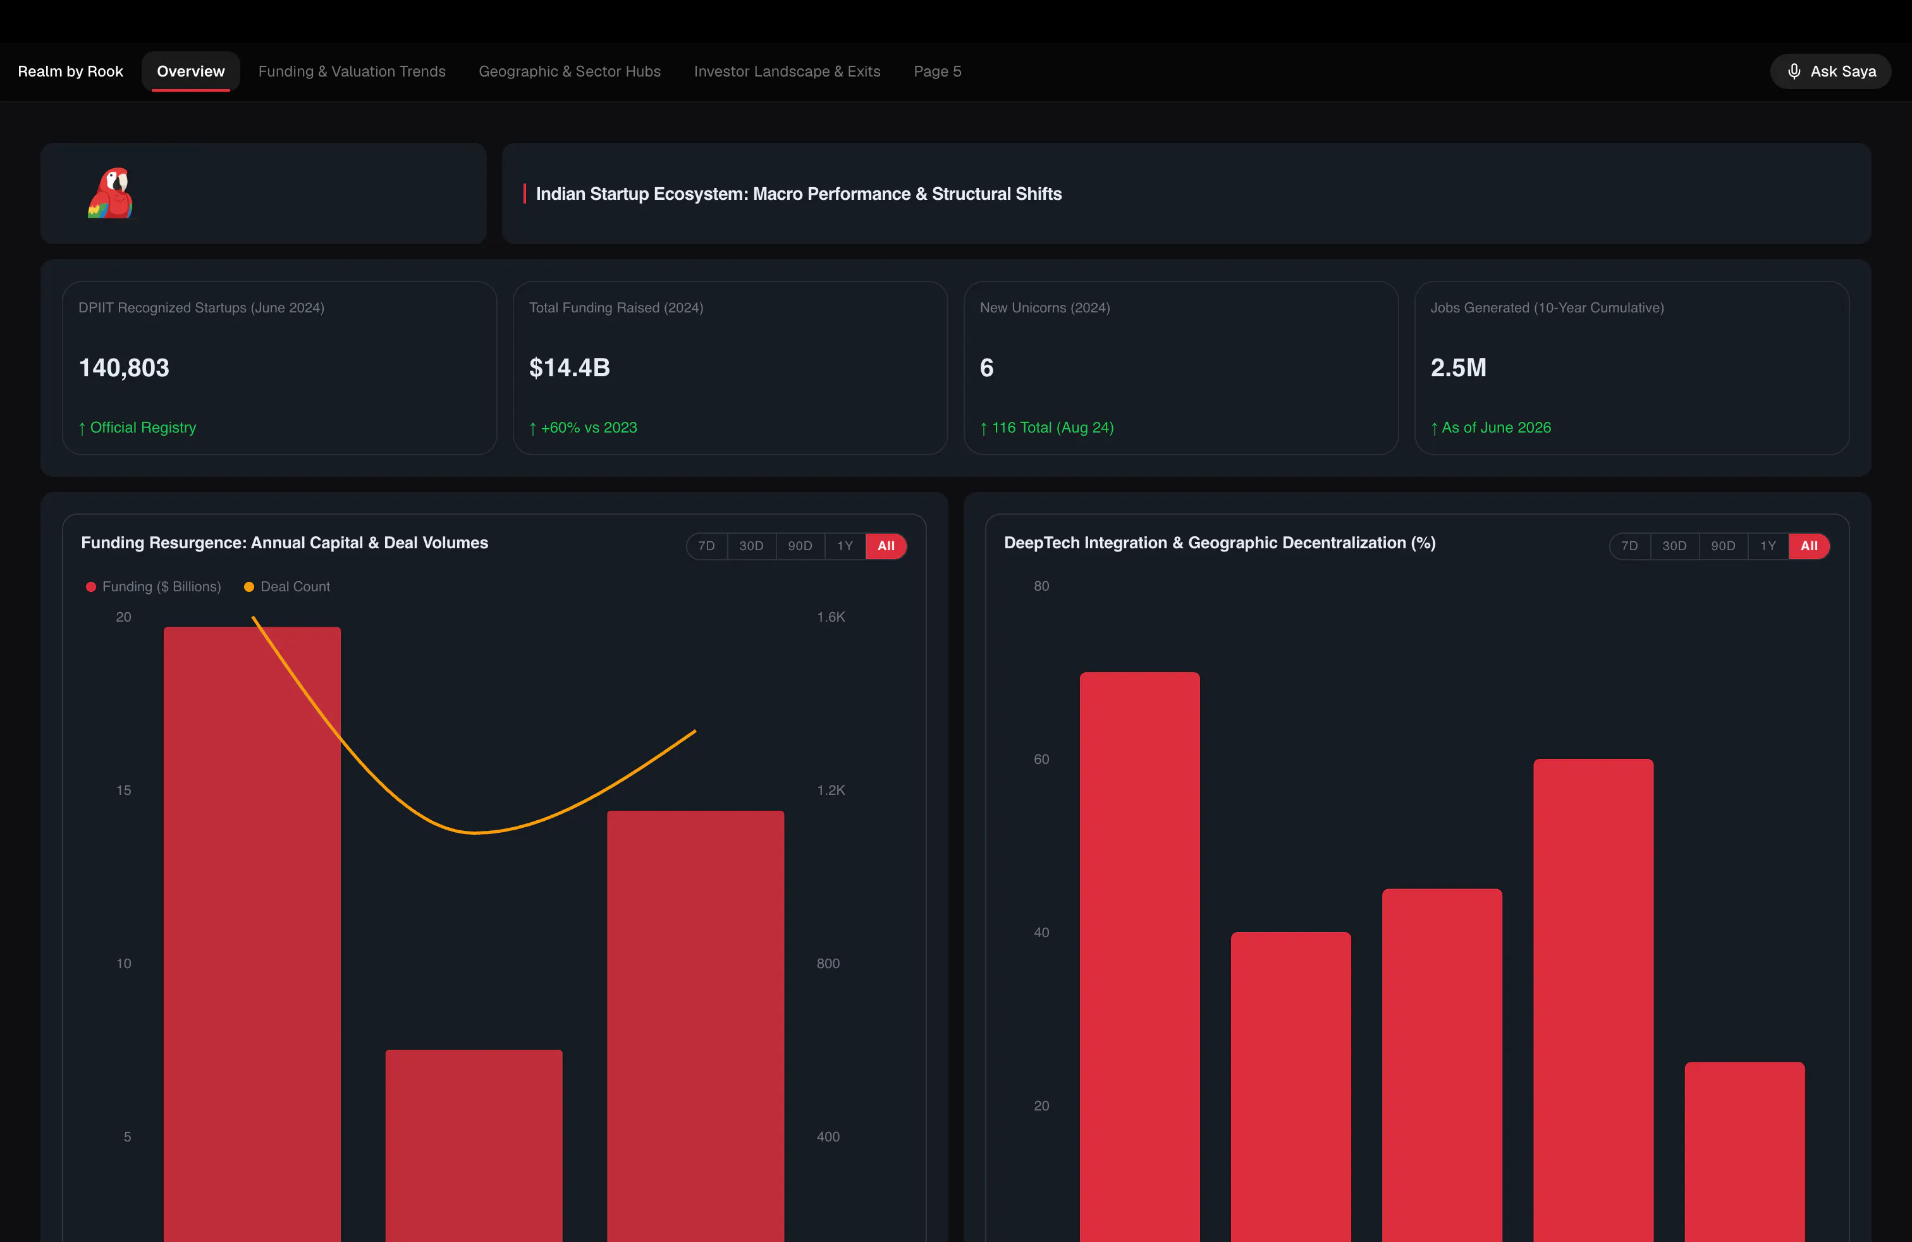
Task: Click the microphone icon in Ask Saya
Action: [x=1794, y=71]
